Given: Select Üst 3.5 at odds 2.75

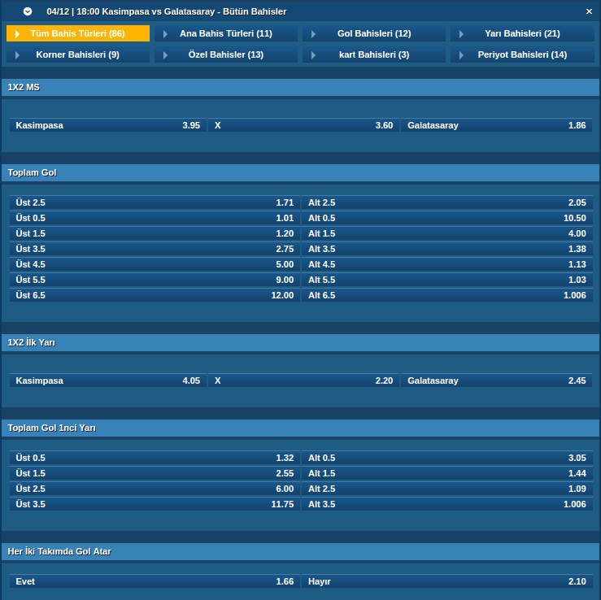Looking at the screenshot, I should [x=155, y=249].
